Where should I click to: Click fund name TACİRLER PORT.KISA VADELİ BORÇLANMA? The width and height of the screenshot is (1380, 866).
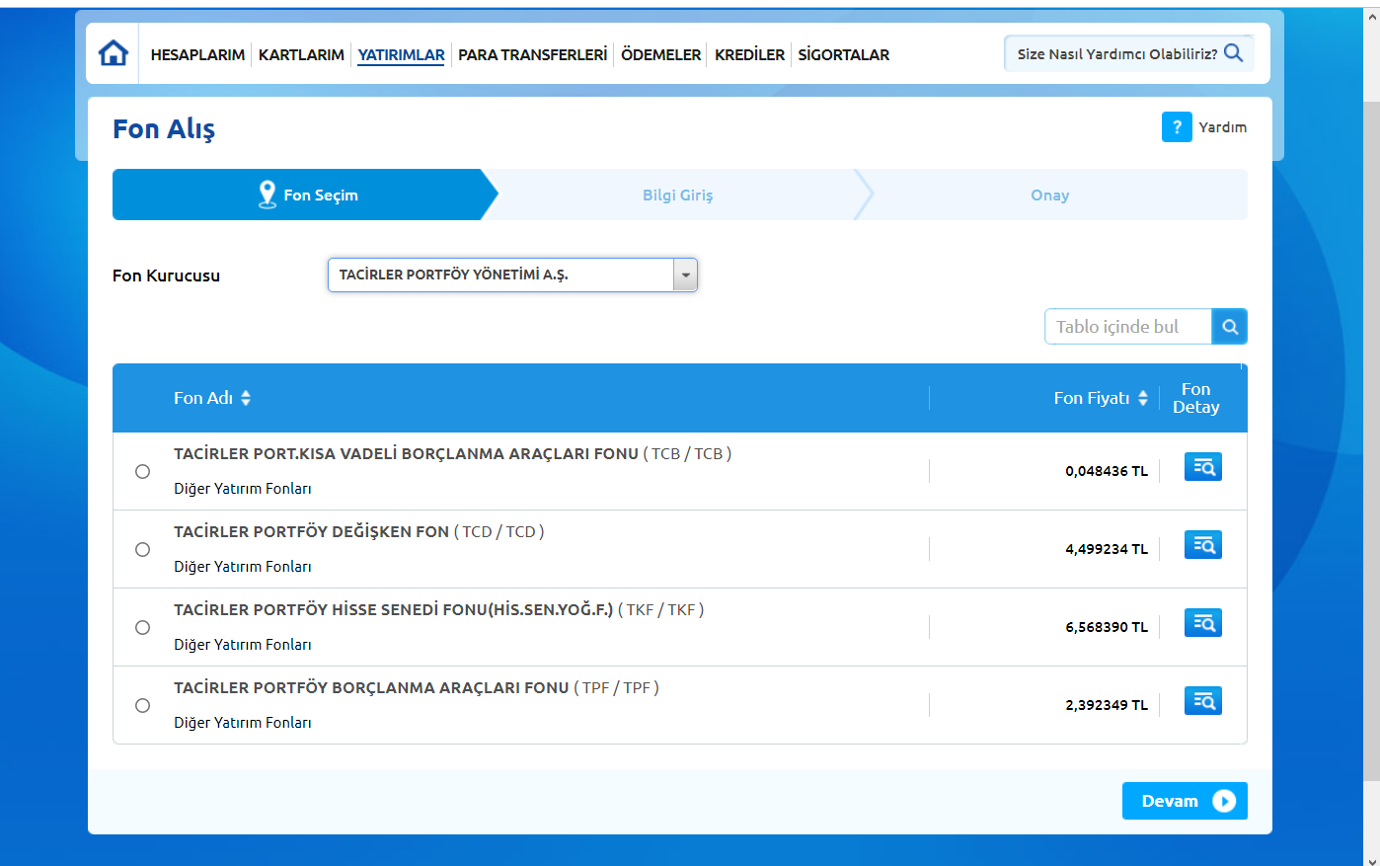point(406,454)
